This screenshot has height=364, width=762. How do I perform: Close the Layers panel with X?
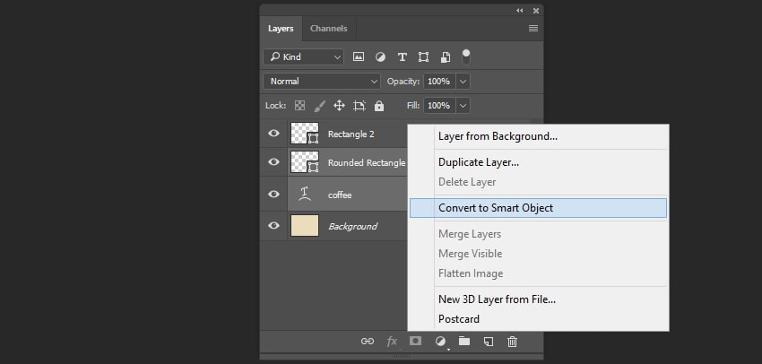click(535, 10)
